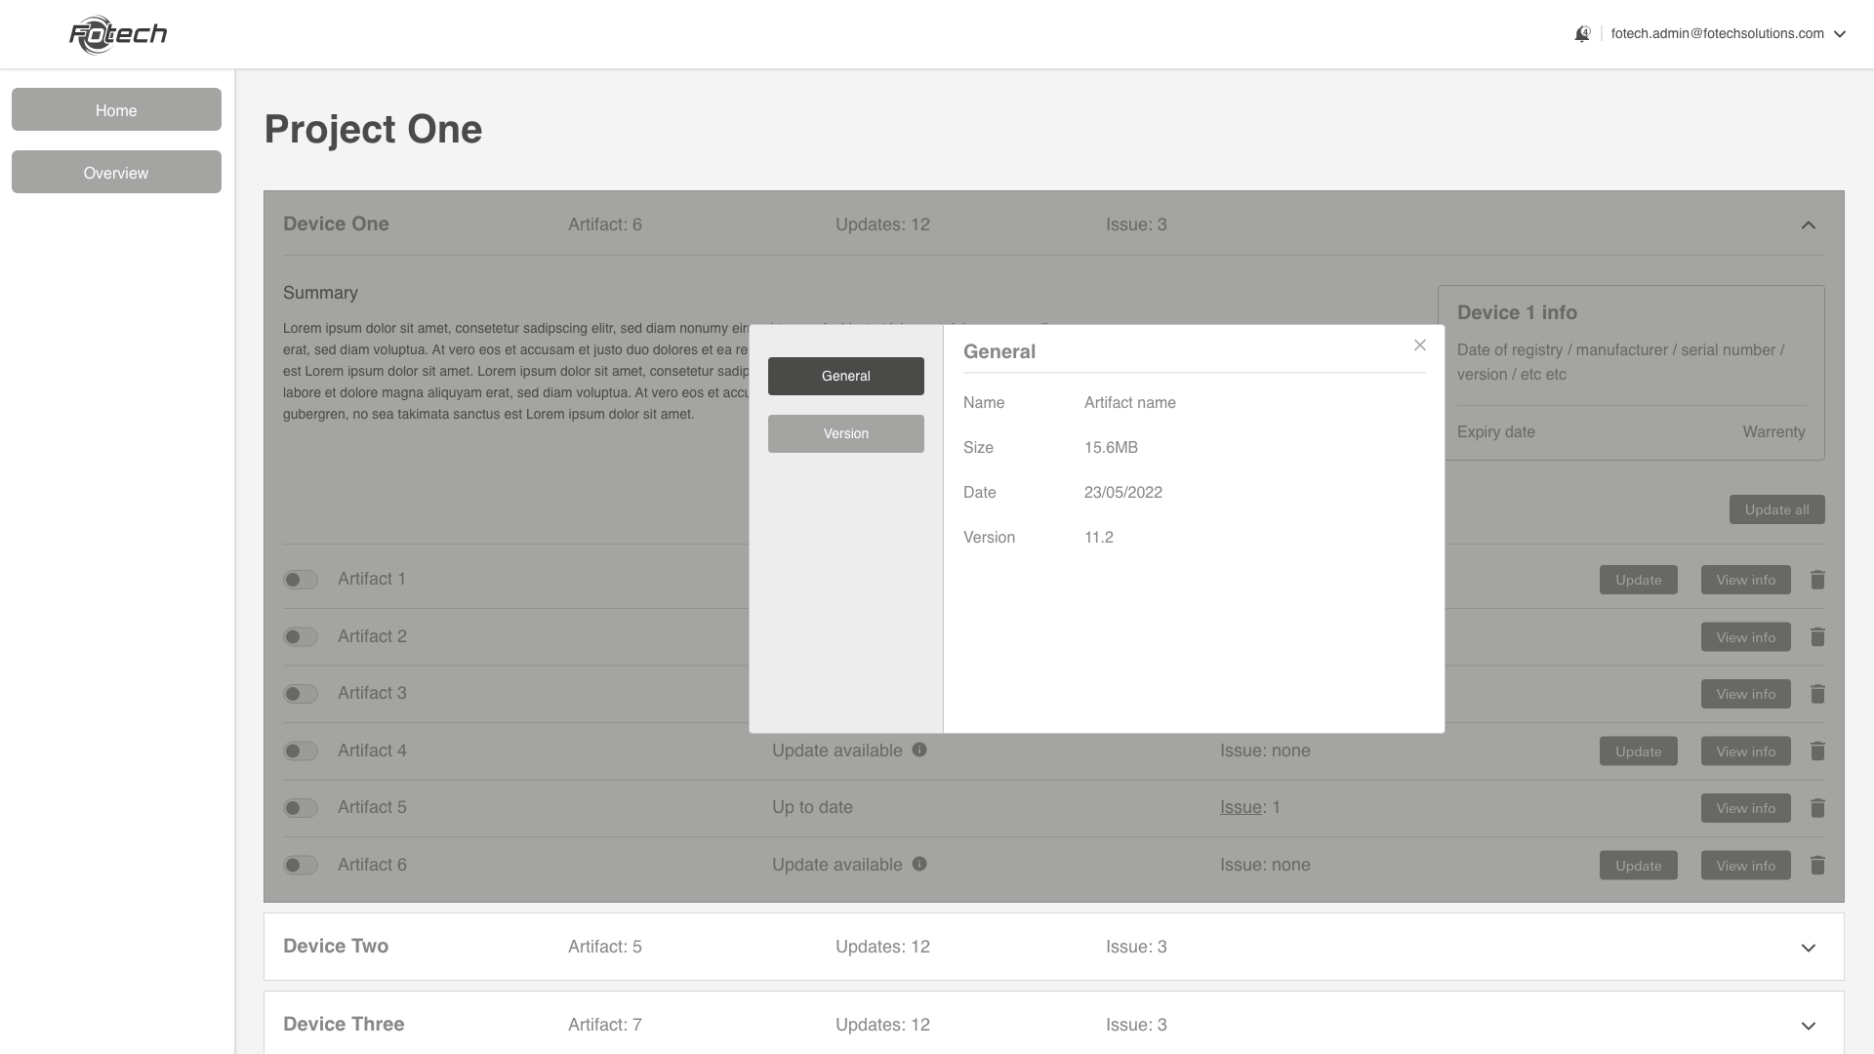Click View info for Artifact 2
This screenshot has height=1054, width=1874.
(1745, 637)
